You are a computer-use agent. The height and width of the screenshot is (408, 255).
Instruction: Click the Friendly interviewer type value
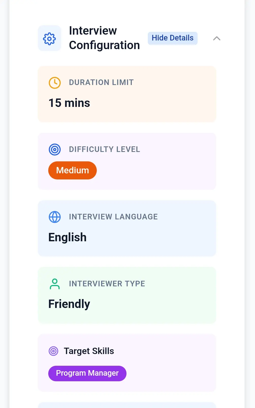[69, 304]
